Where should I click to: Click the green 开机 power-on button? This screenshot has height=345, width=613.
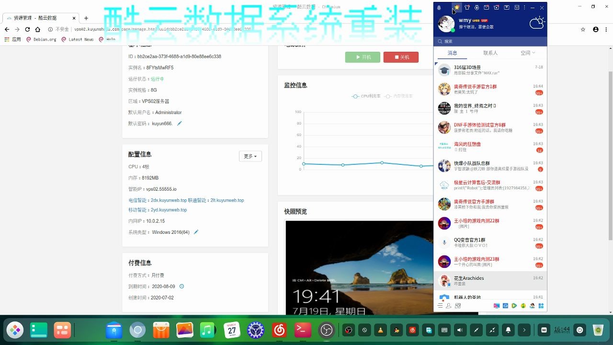363,57
